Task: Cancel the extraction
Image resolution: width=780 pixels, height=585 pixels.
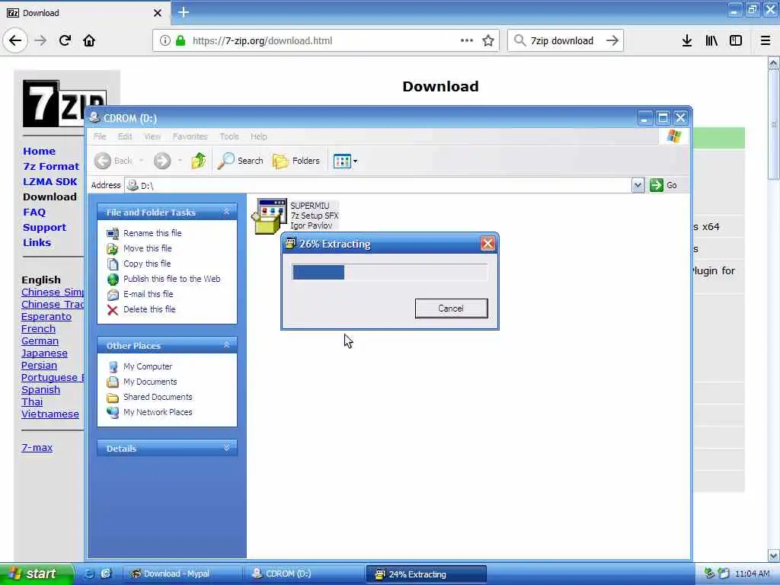Action: coord(451,308)
